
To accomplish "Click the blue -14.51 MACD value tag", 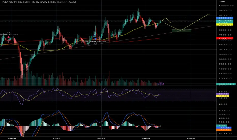I will [x=224, y=128].
